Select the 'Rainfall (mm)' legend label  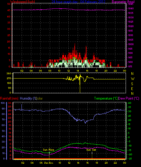pos(9,98)
